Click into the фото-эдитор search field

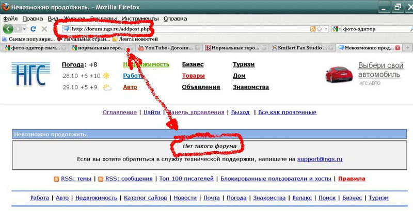375,29
